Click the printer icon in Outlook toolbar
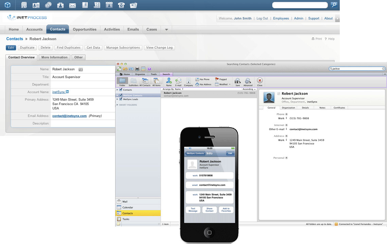The image size is (387, 244). 137,69
